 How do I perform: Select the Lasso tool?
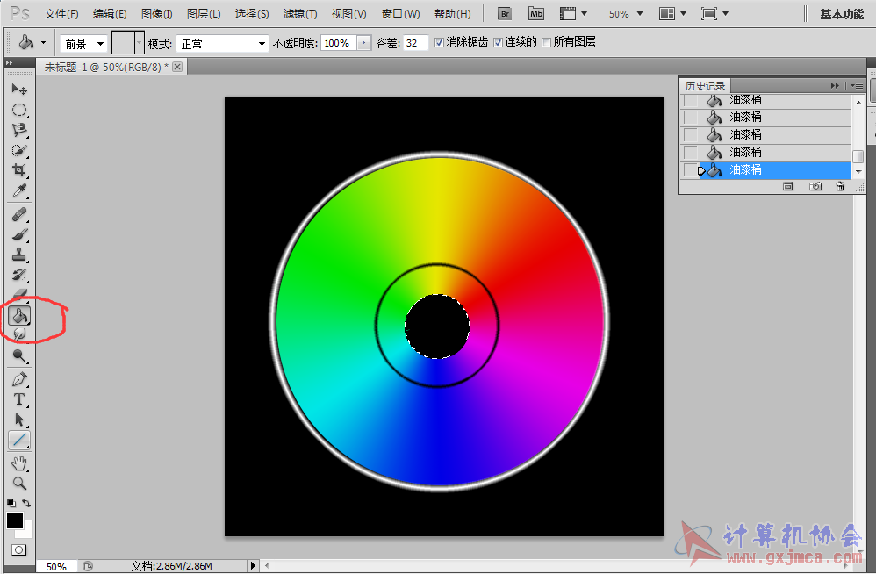pyautogui.click(x=19, y=130)
